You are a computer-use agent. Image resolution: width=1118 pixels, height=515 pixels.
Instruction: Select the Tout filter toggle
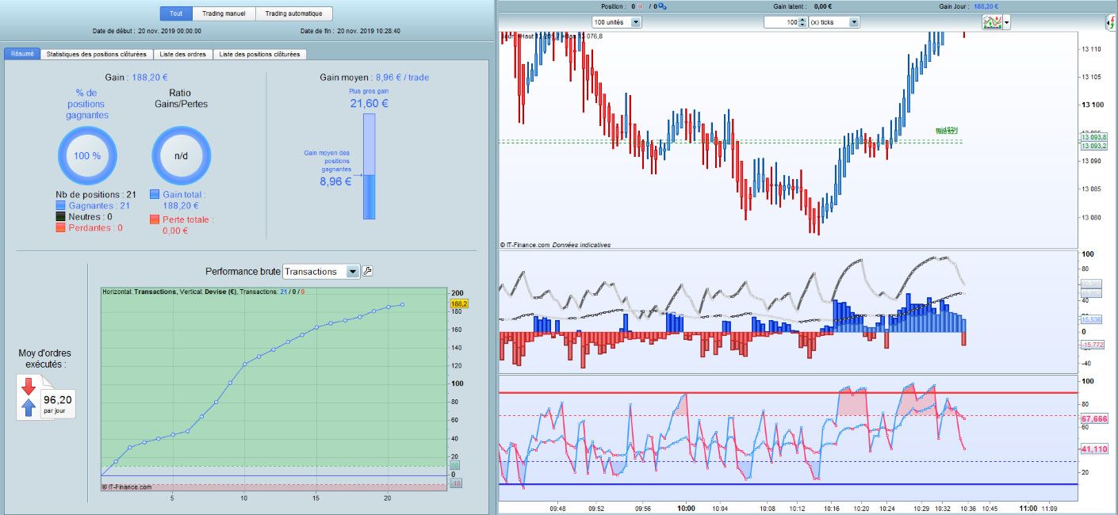tap(176, 13)
